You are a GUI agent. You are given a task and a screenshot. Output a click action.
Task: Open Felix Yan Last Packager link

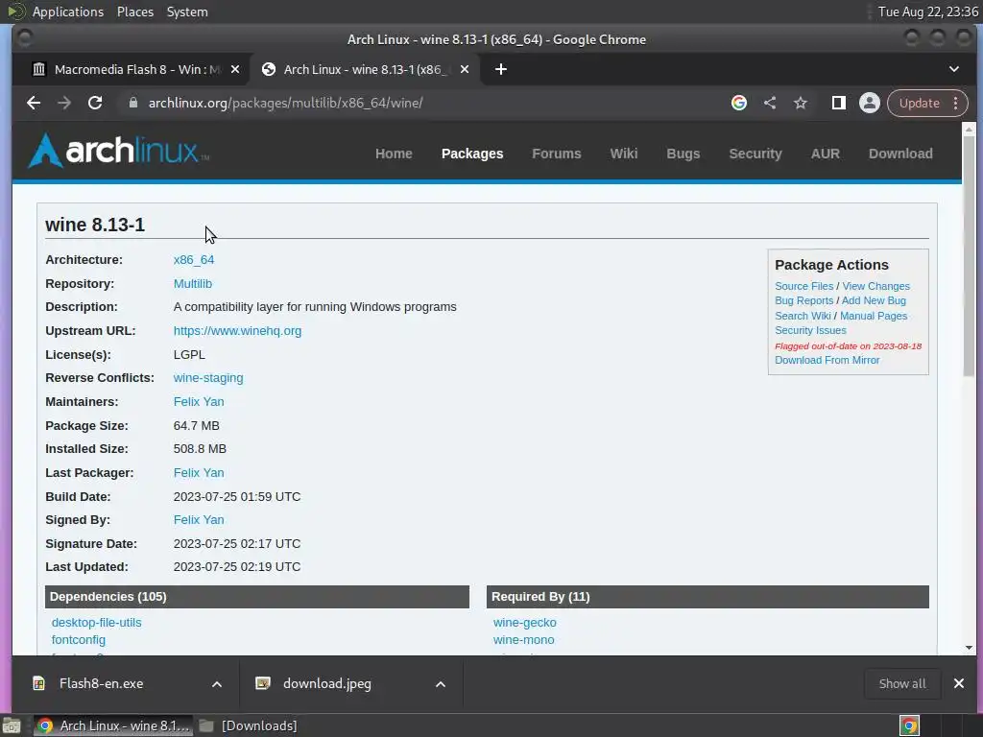click(x=198, y=472)
